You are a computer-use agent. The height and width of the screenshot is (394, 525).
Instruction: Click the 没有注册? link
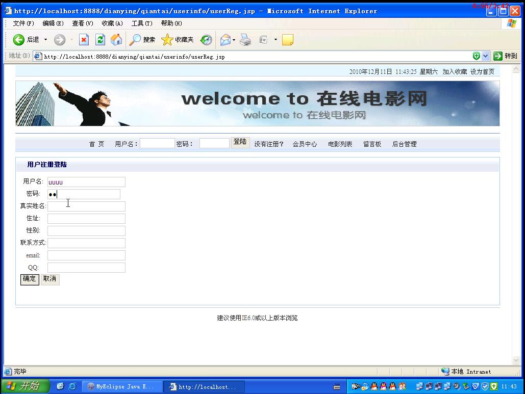269,144
